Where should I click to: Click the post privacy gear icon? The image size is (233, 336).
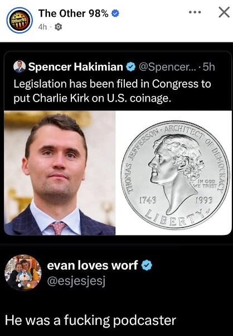tap(59, 27)
